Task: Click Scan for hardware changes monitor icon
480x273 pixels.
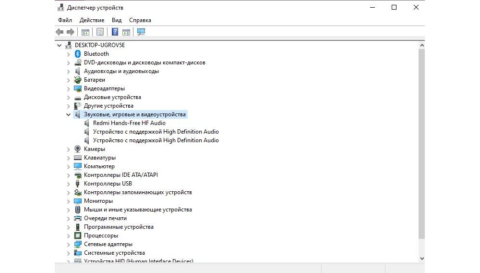Action: click(141, 32)
